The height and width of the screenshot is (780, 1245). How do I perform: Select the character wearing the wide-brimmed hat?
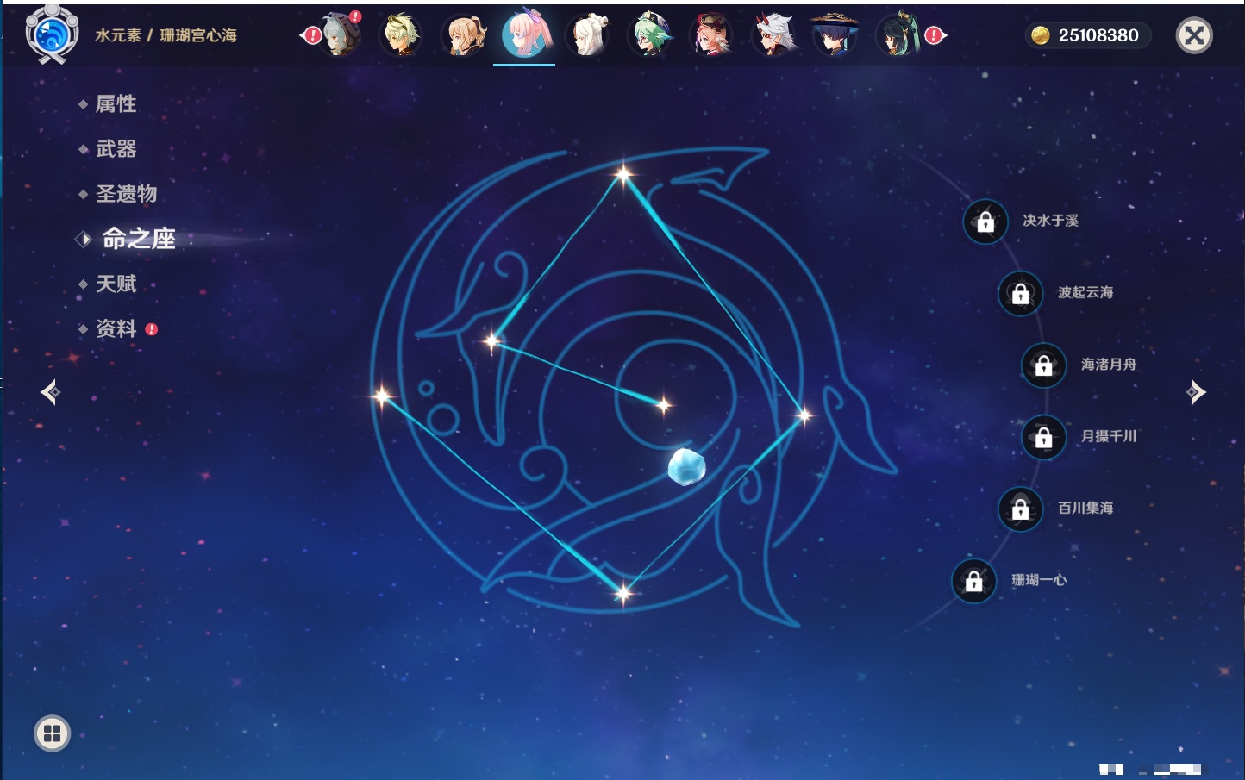[x=835, y=34]
